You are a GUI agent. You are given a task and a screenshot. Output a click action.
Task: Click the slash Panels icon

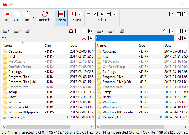[x=80, y=14]
